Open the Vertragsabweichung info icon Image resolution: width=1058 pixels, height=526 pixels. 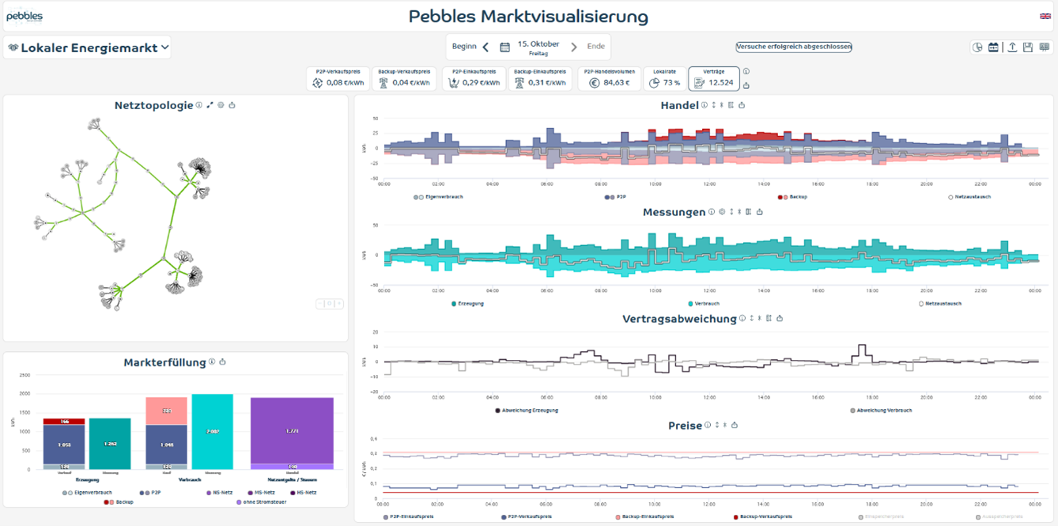tap(742, 319)
